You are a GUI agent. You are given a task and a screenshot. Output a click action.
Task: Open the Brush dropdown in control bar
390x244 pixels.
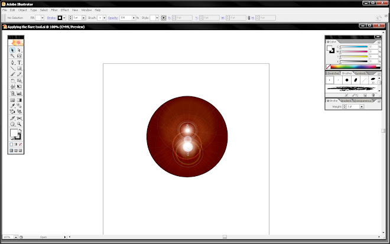[104, 18]
